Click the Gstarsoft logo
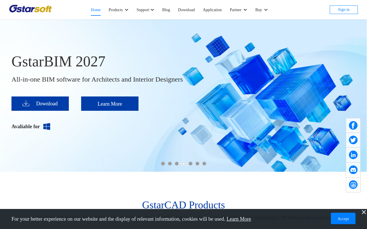 click(30, 9)
